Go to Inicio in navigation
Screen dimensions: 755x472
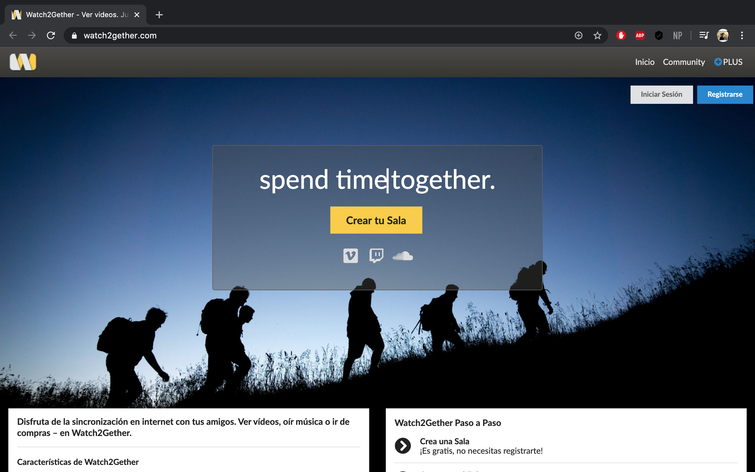point(645,62)
